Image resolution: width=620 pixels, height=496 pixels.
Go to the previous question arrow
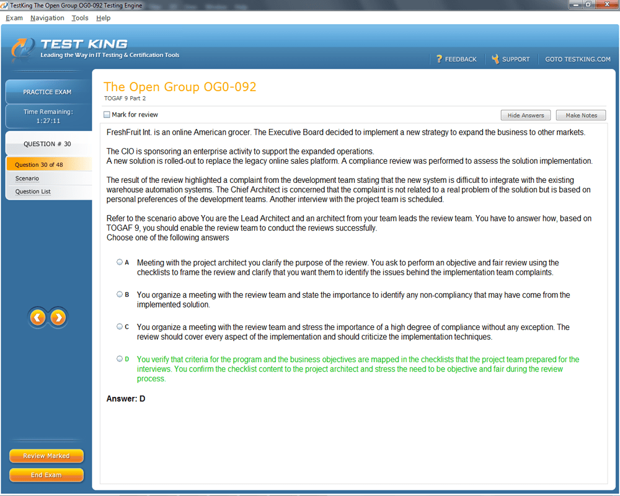pyautogui.click(x=38, y=317)
